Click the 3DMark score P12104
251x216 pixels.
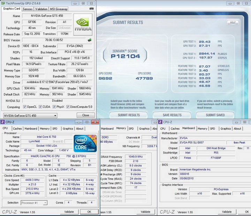coord(125,56)
